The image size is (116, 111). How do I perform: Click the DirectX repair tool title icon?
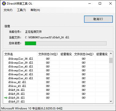(x=4, y=4)
